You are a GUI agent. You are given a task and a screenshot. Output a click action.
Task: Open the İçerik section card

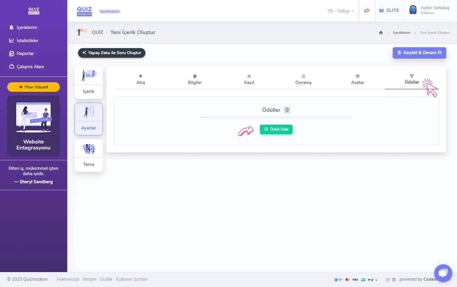tap(89, 83)
